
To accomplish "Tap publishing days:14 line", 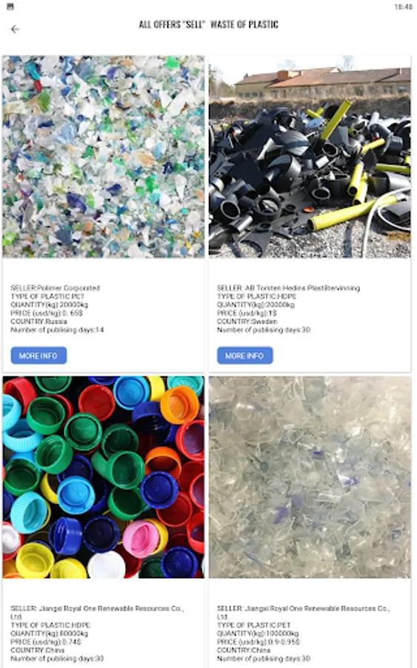I will pos(57,330).
